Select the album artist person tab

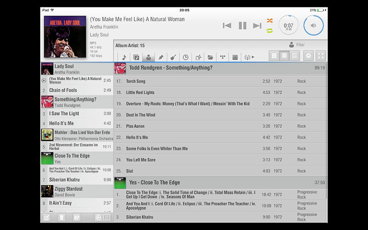point(148,57)
